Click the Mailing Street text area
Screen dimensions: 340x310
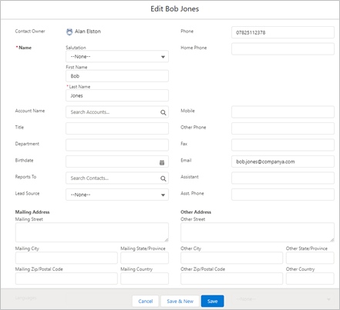pyautogui.click(x=92, y=232)
